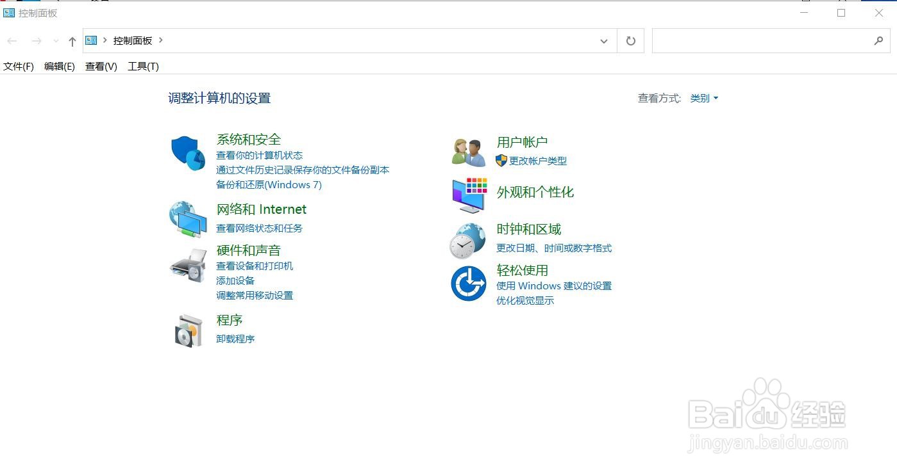Click the Control Panel icon in address bar

pos(91,40)
